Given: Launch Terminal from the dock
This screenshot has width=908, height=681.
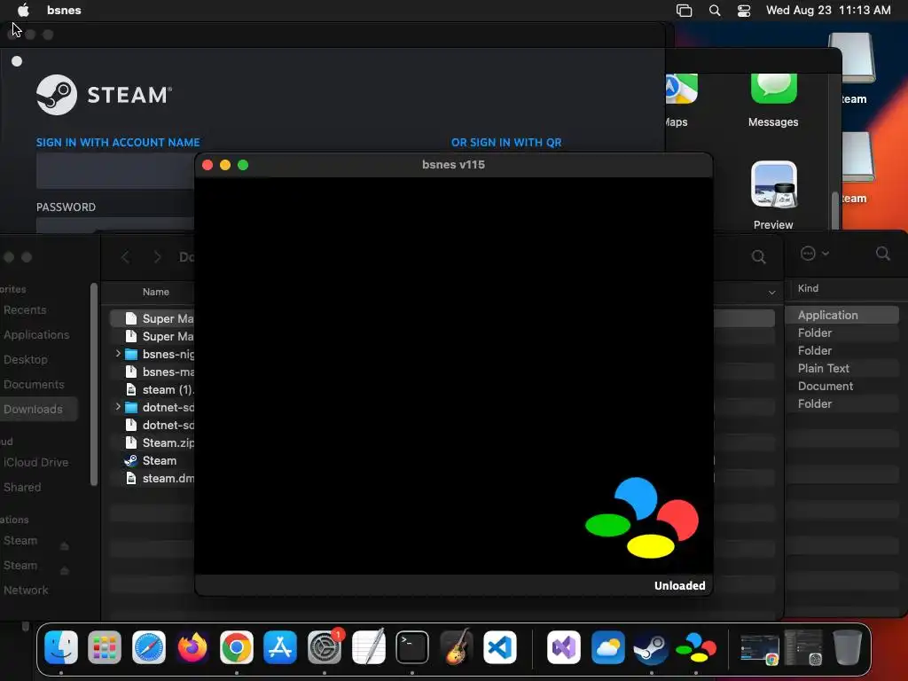Looking at the screenshot, I should 412,646.
